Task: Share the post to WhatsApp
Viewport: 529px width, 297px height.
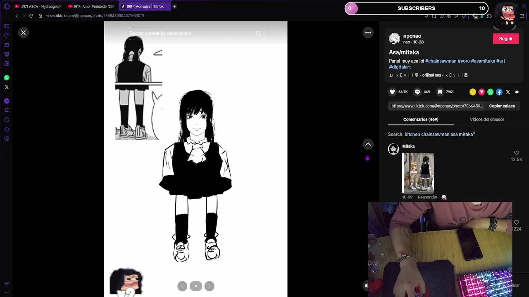Action: 490,92
